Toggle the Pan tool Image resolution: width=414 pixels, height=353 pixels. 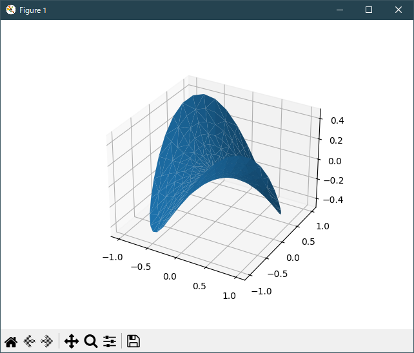72,341
